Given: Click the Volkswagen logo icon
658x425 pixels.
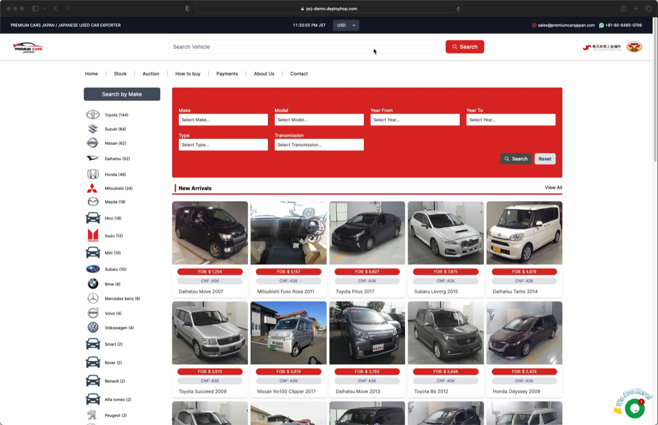Looking at the screenshot, I should (93, 328).
